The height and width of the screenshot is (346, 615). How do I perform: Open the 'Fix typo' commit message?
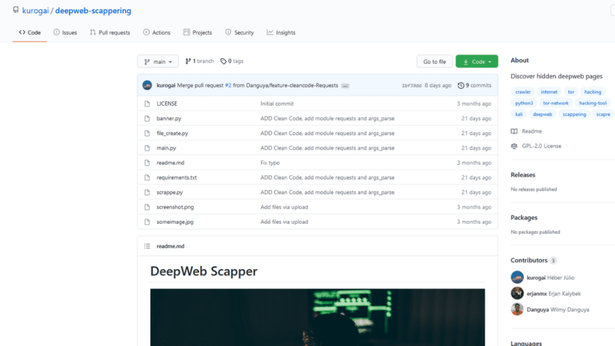[270, 163]
